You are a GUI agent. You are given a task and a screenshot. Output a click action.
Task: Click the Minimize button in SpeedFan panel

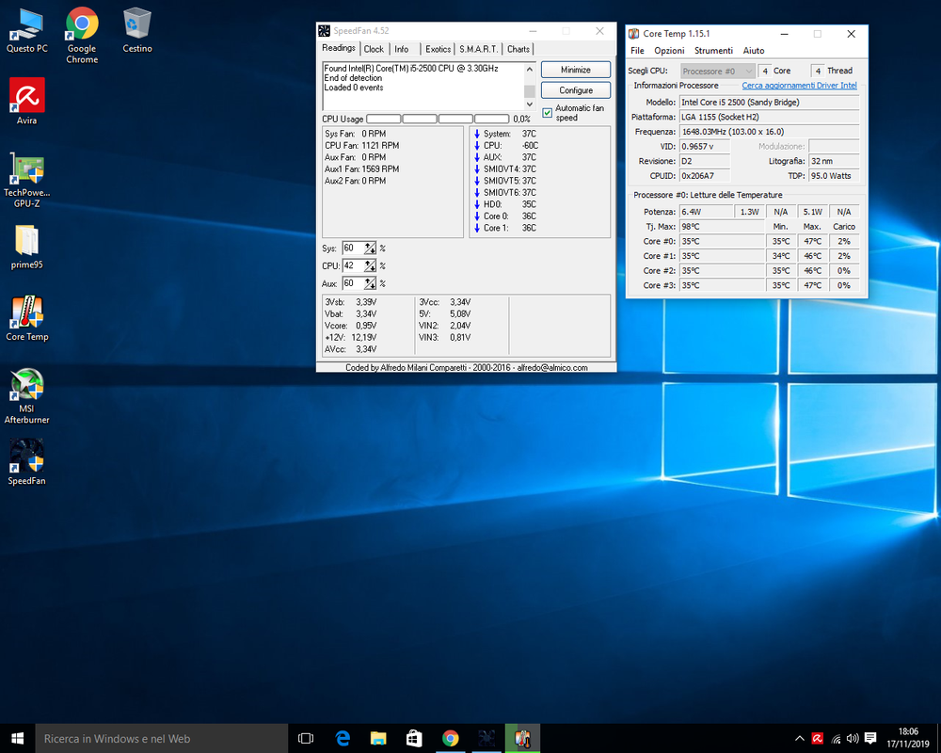[576, 70]
